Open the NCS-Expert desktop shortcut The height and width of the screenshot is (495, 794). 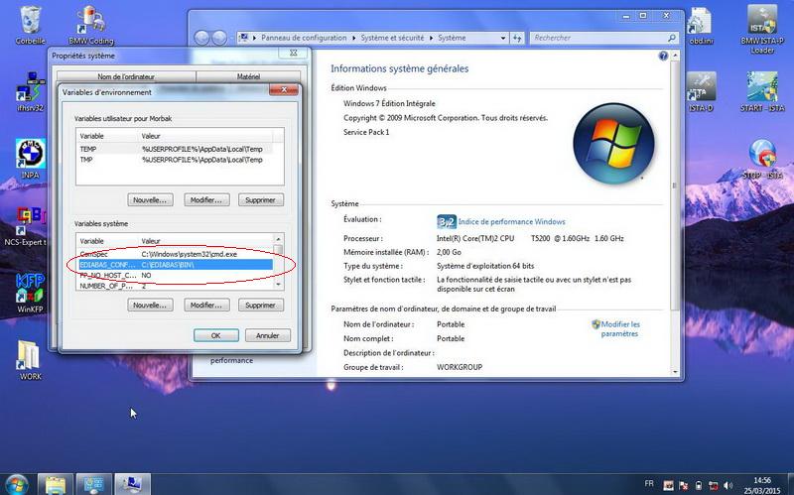point(26,225)
